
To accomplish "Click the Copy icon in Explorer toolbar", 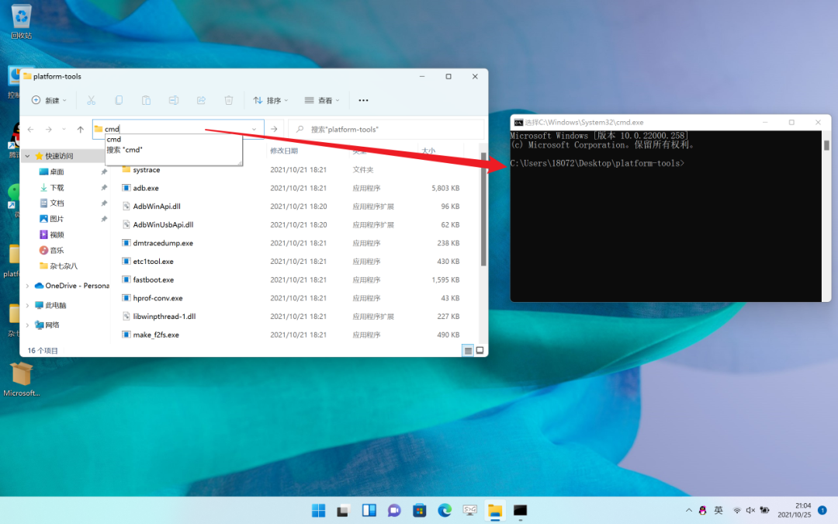I will click(x=119, y=100).
